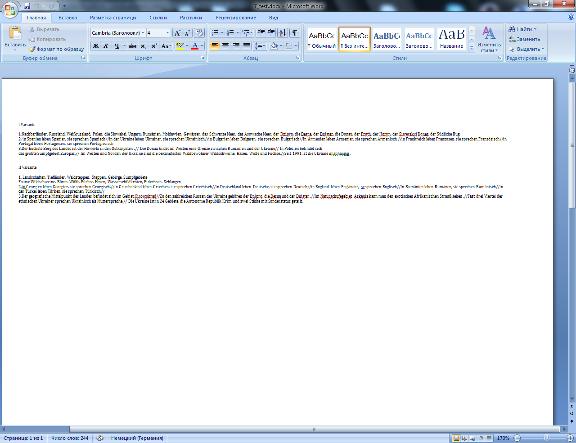The image size is (576, 443).
Task: Apply the Название style
Action: (452, 40)
